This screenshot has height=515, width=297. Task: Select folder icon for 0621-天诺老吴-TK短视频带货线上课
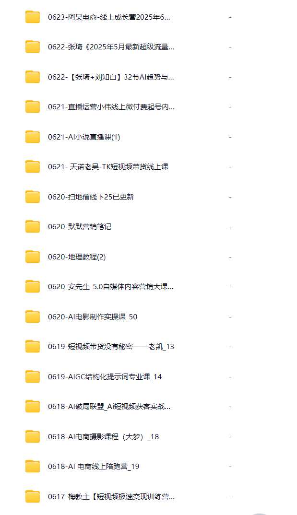33,167
